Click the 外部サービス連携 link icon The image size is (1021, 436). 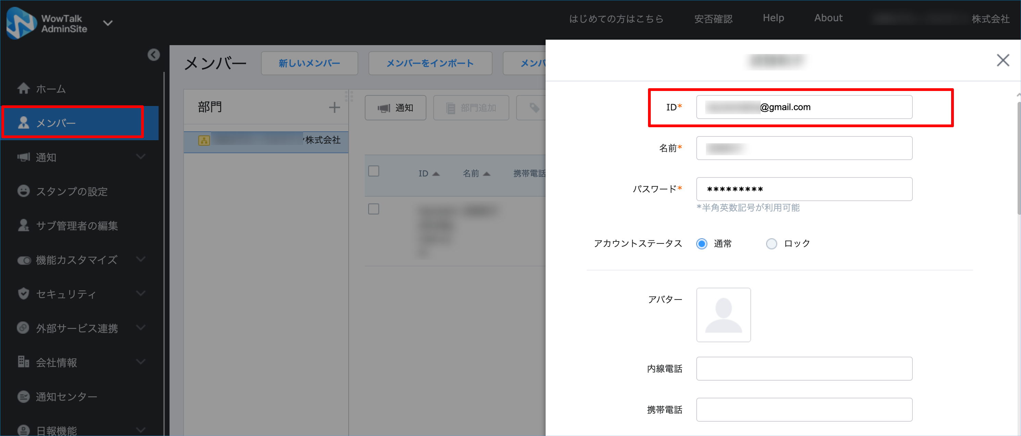[23, 328]
